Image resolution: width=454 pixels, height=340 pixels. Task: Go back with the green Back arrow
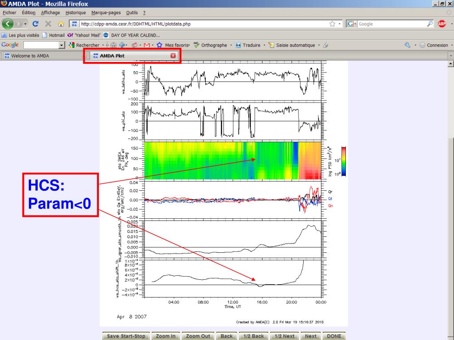(x=8, y=24)
